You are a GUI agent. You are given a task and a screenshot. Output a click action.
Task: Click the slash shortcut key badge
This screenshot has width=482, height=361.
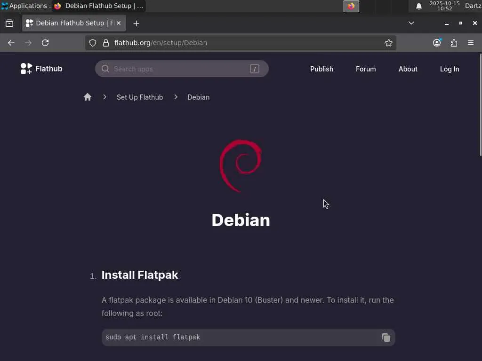click(255, 69)
